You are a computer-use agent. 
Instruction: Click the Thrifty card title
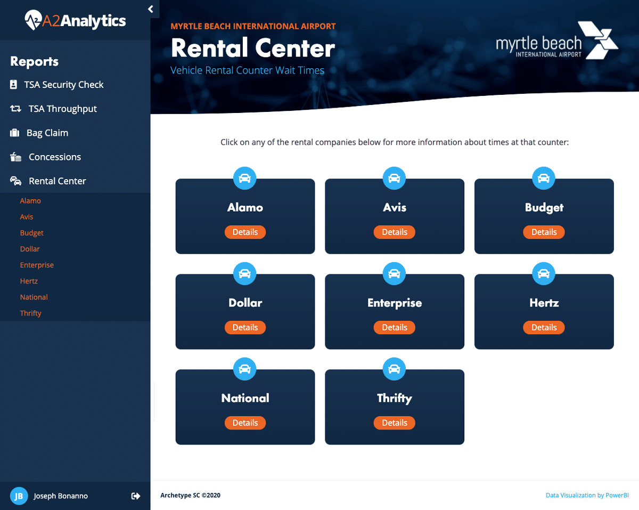[x=395, y=399]
